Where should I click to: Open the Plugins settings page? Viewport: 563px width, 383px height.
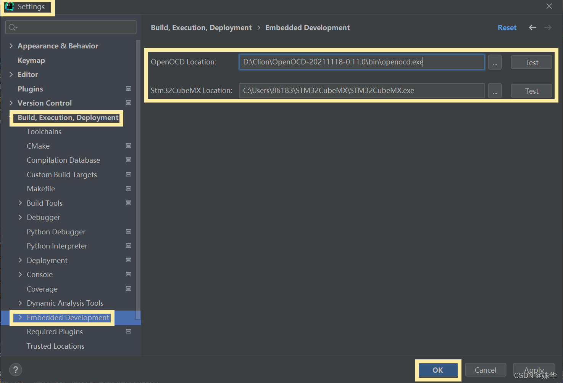[x=30, y=89]
